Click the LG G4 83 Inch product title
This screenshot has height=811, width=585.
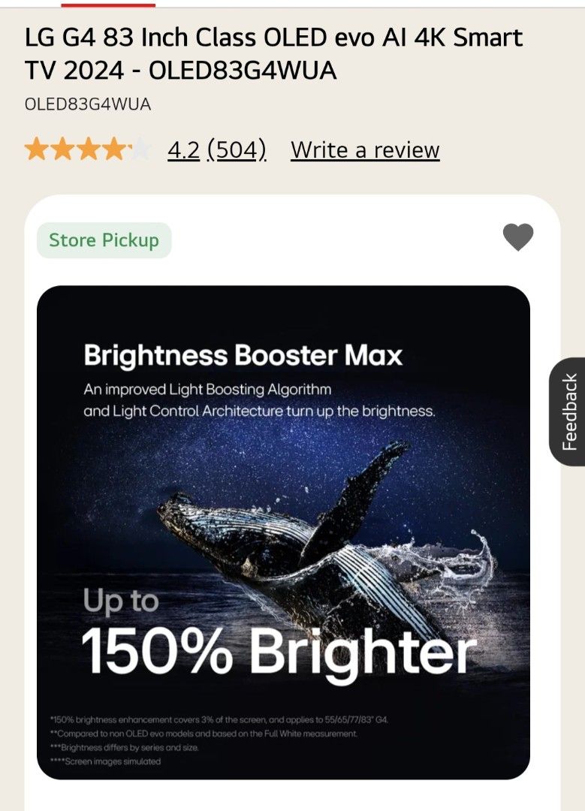274,53
